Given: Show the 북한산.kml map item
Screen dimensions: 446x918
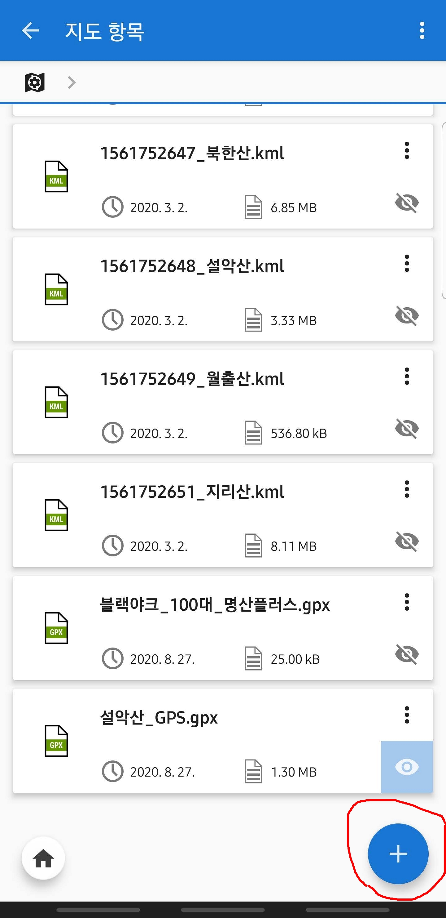Looking at the screenshot, I should coord(406,203).
